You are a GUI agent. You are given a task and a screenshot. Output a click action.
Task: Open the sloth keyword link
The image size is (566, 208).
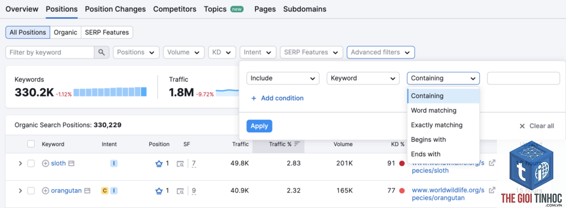58,163
